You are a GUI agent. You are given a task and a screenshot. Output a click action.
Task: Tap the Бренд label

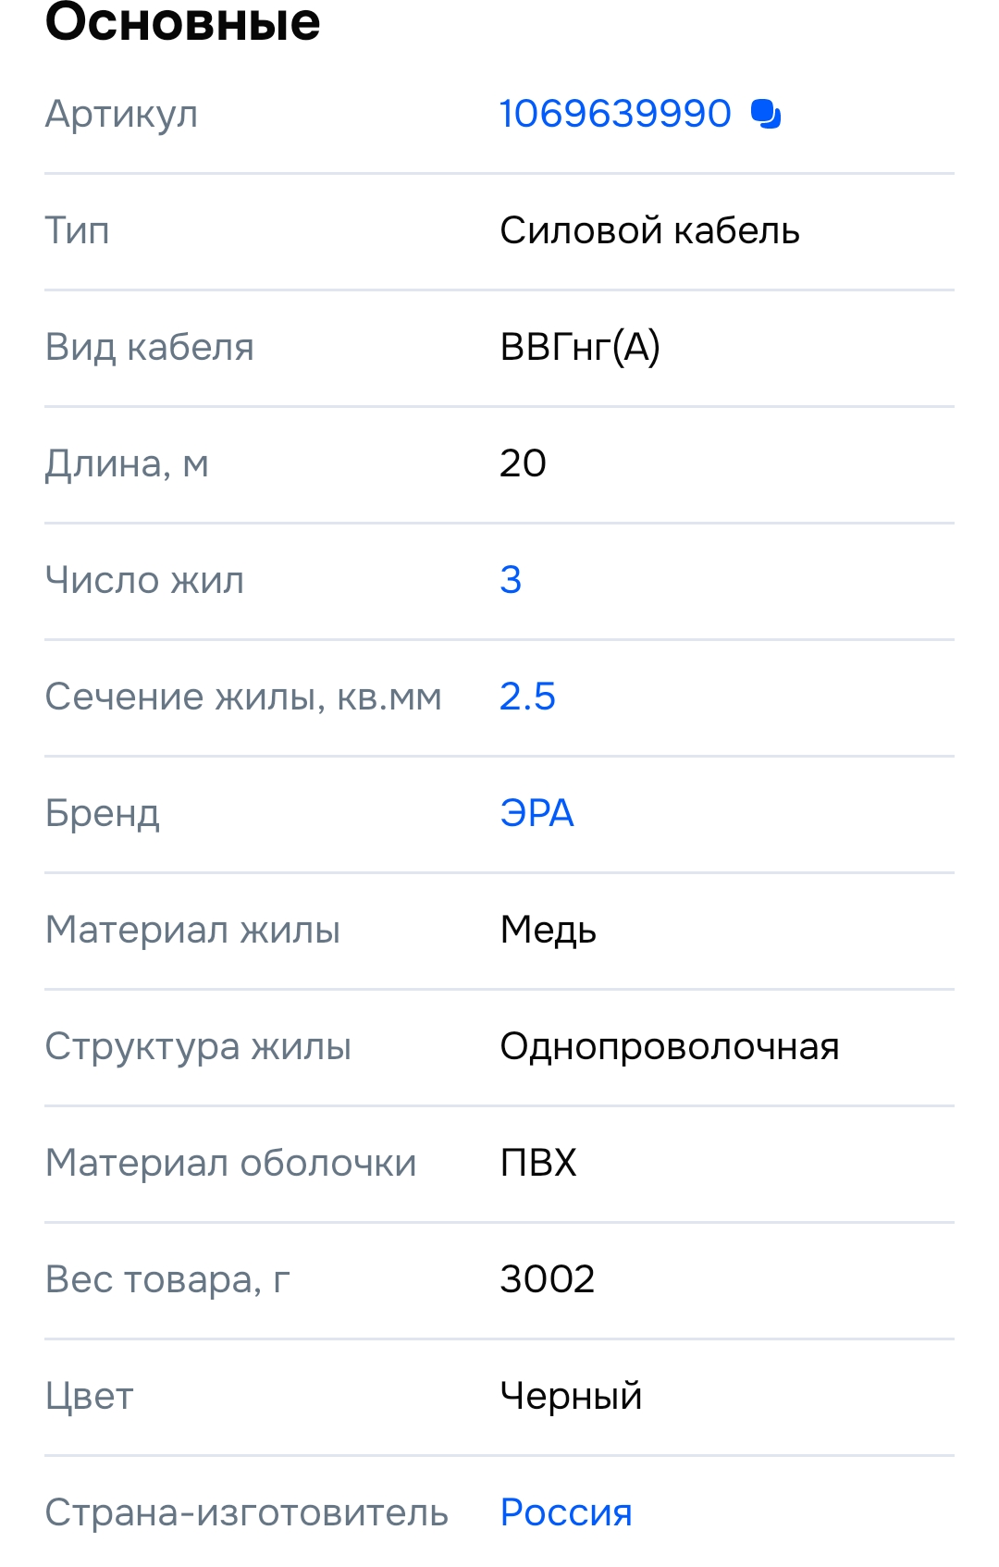[x=102, y=814]
